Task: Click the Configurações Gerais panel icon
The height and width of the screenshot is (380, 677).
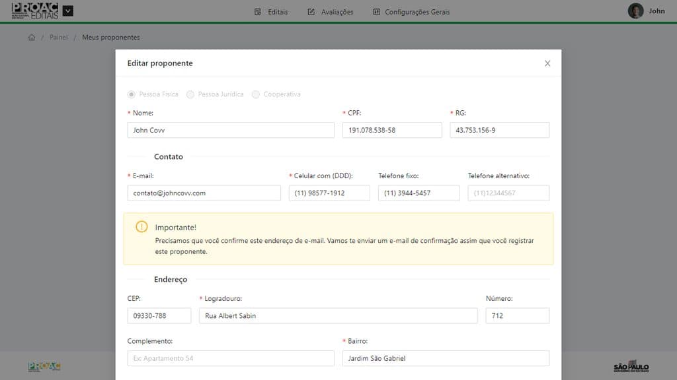Action: point(376,12)
